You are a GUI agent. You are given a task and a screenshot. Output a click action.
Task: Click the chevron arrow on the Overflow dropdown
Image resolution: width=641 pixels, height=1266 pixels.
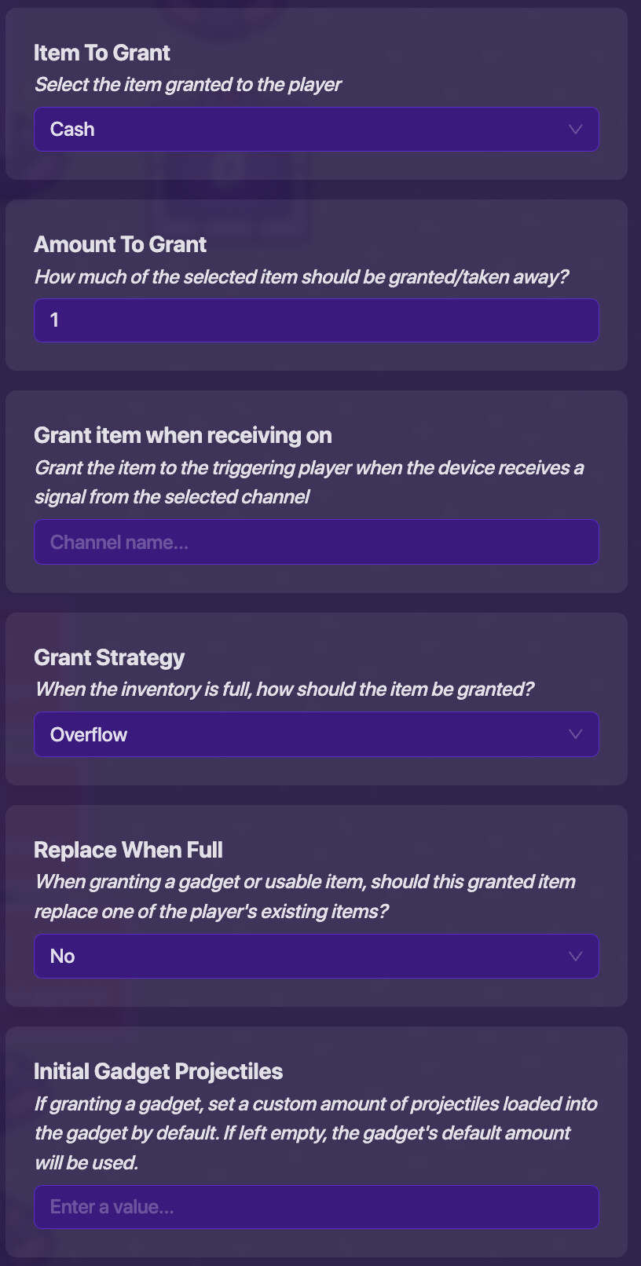click(x=575, y=735)
